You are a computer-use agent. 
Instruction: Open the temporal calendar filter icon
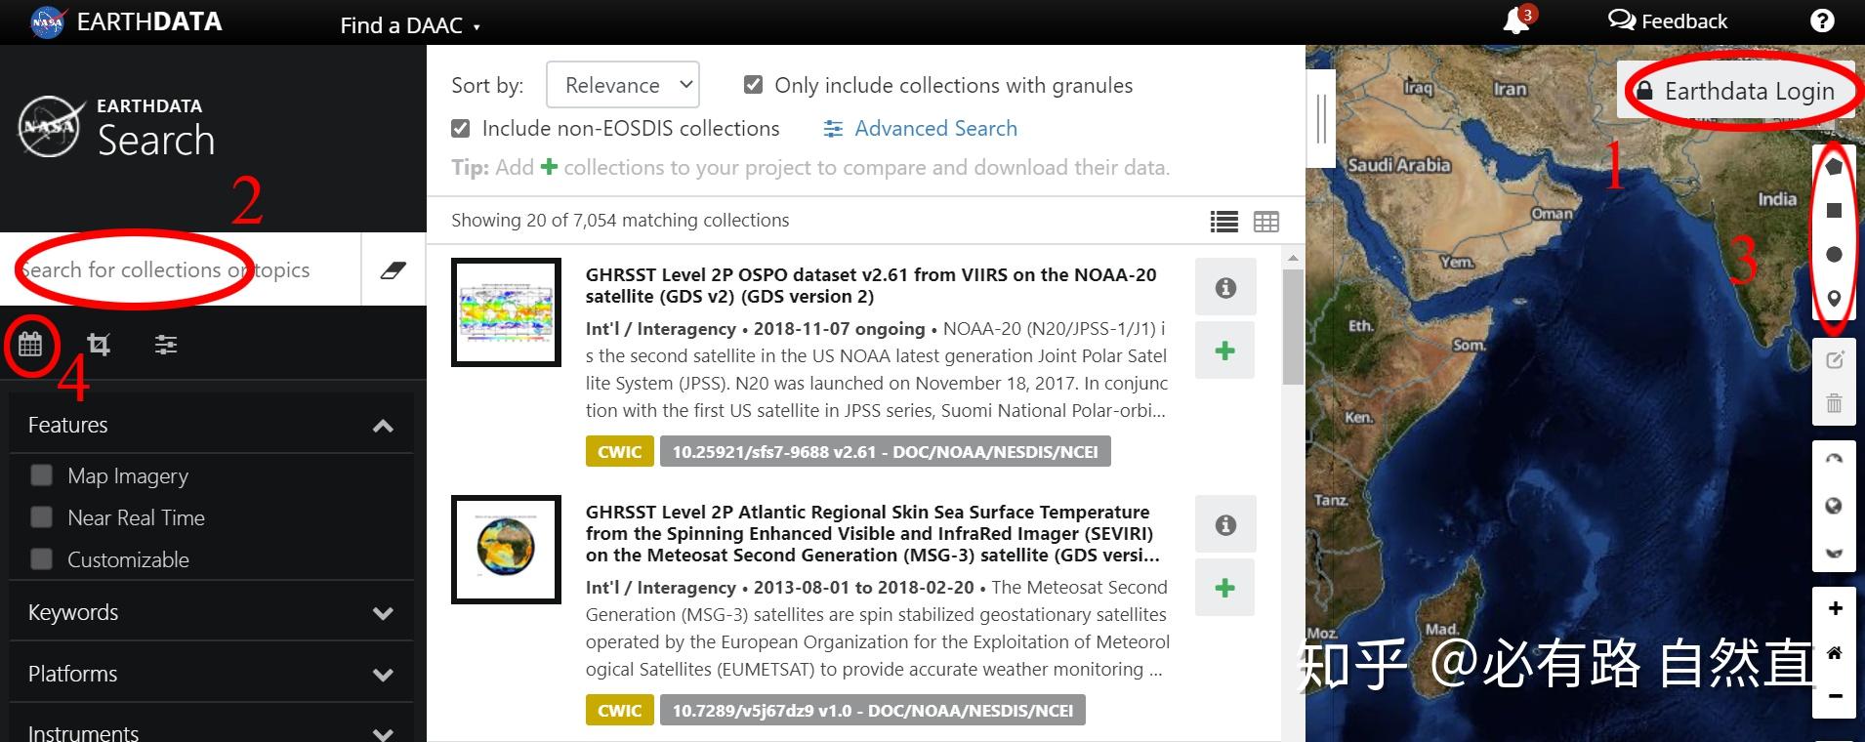(x=30, y=344)
